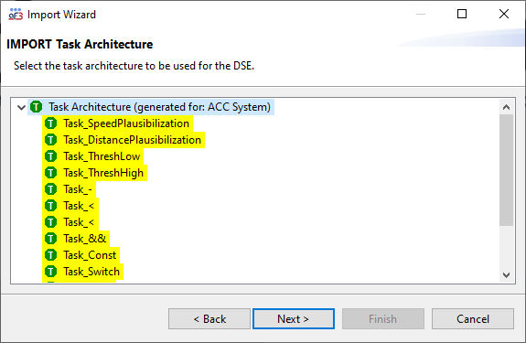The width and height of the screenshot is (526, 343).
Task: Click the T icon next to Task_ThreshLow
Action: pos(51,156)
